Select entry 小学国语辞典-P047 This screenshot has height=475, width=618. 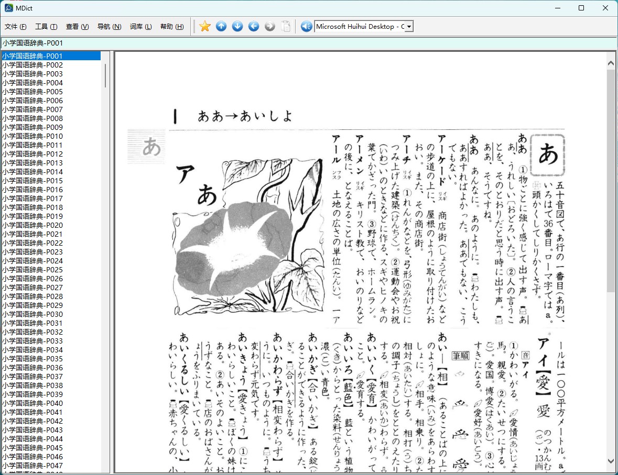[51, 466]
